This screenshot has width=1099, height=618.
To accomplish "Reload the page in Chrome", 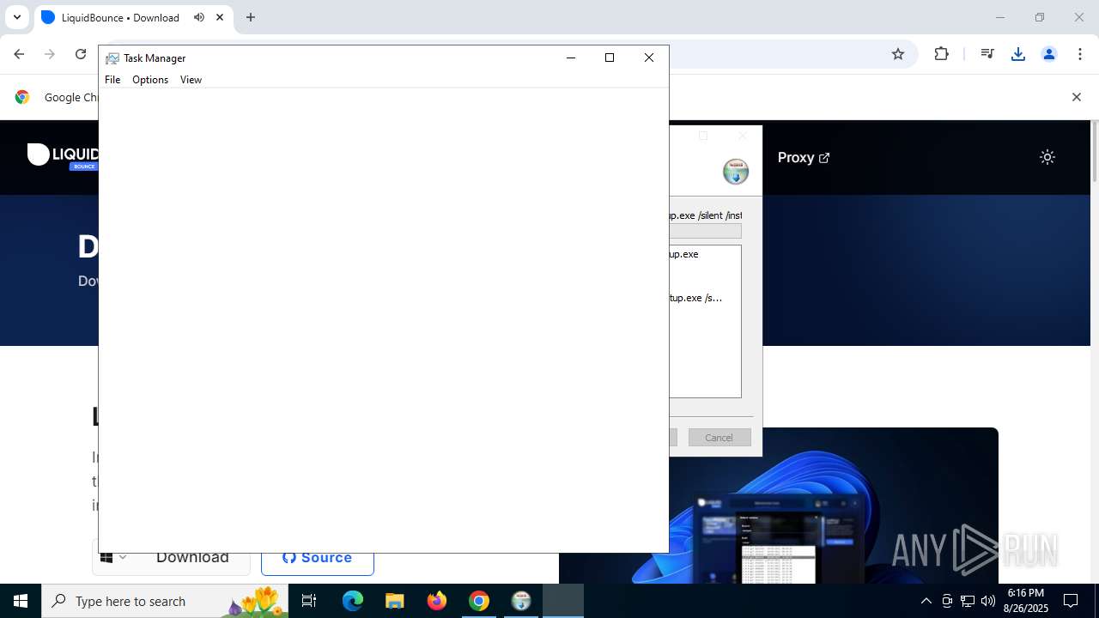I will click(x=81, y=54).
